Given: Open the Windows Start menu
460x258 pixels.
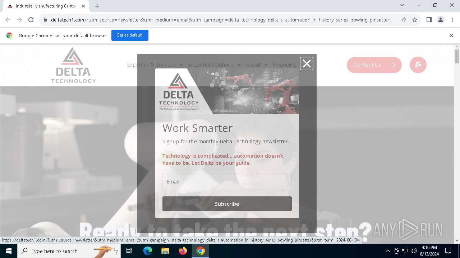Looking at the screenshot, I should (9, 251).
